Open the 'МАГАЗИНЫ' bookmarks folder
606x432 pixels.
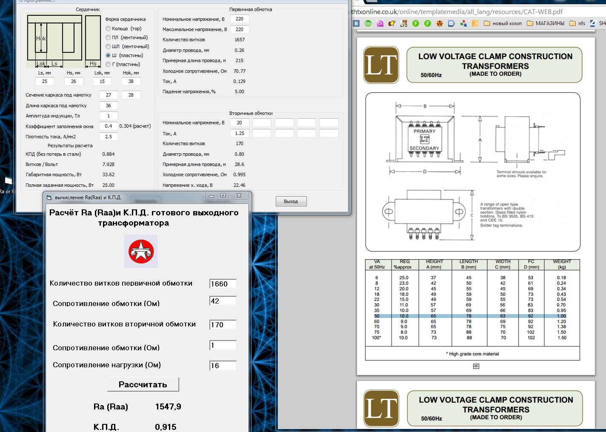coord(546,23)
